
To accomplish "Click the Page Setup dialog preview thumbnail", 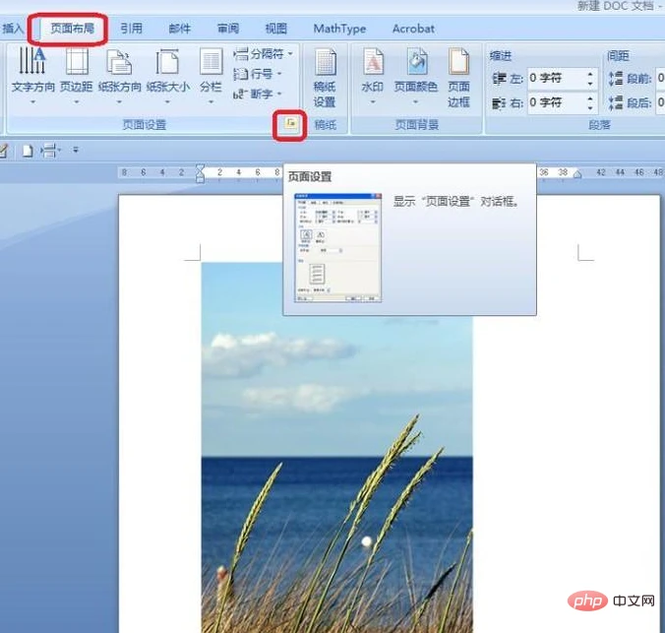I will [x=338, y=247].
